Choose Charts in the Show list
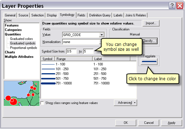185x130 pixels. (10, 52)
